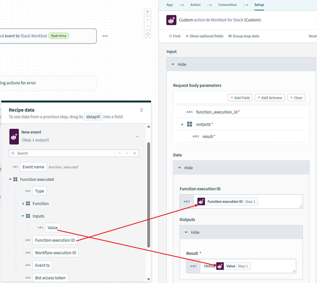This screenshot has height=283, width=317.
Task: Click the Real-time badge
Action: coord(59,36)
